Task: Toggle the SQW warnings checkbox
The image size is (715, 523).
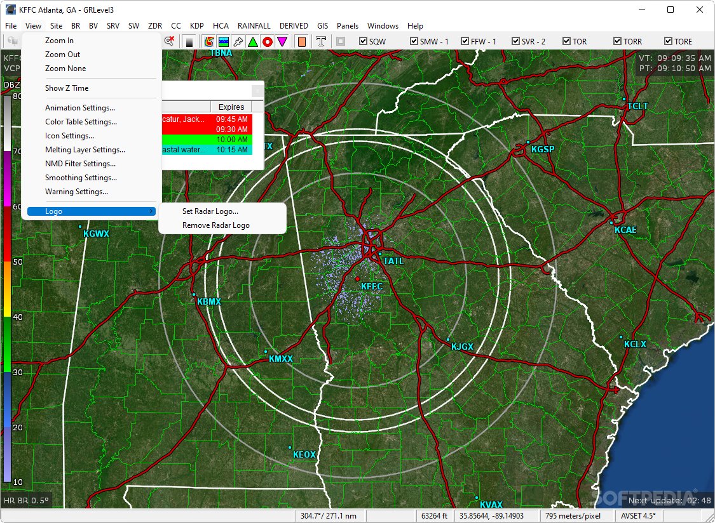Action: coord(363,41)
